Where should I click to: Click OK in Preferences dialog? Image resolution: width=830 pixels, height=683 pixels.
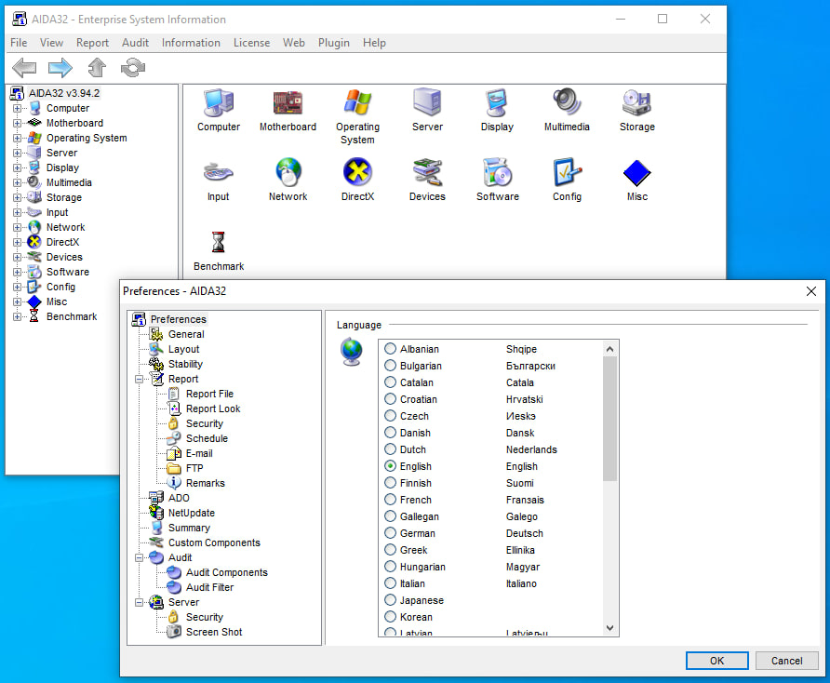tap(716, 661)
